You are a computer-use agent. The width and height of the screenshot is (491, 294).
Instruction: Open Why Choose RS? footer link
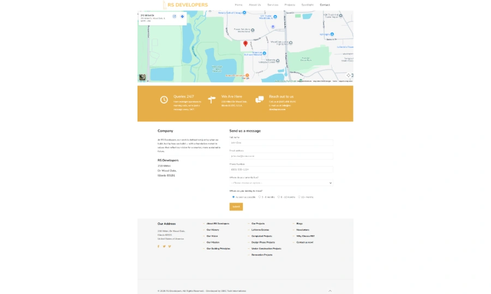click(306, 236)
